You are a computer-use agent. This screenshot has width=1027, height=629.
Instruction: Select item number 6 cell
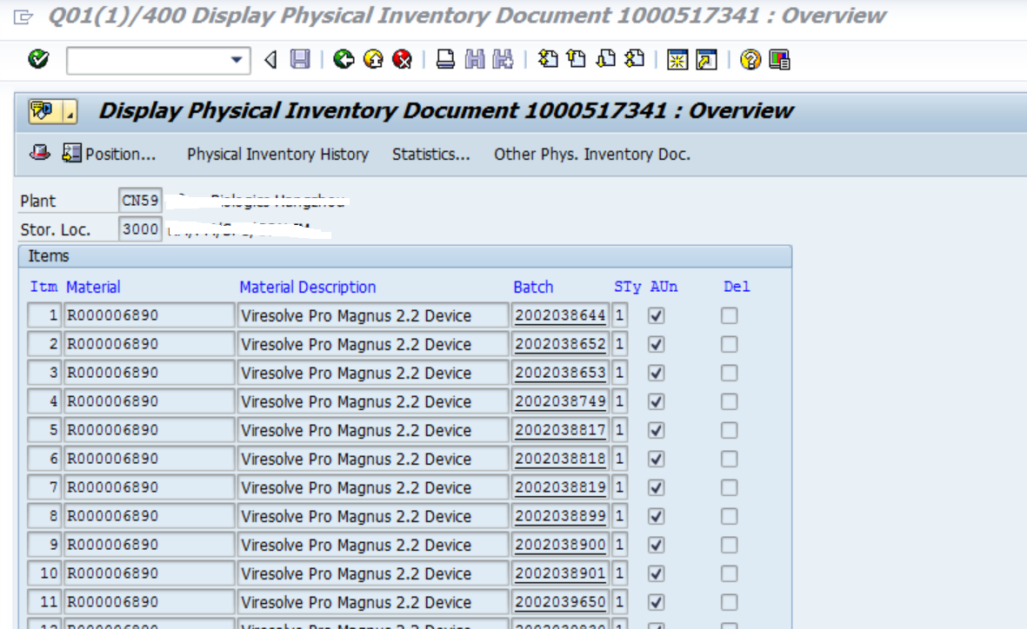43,459
